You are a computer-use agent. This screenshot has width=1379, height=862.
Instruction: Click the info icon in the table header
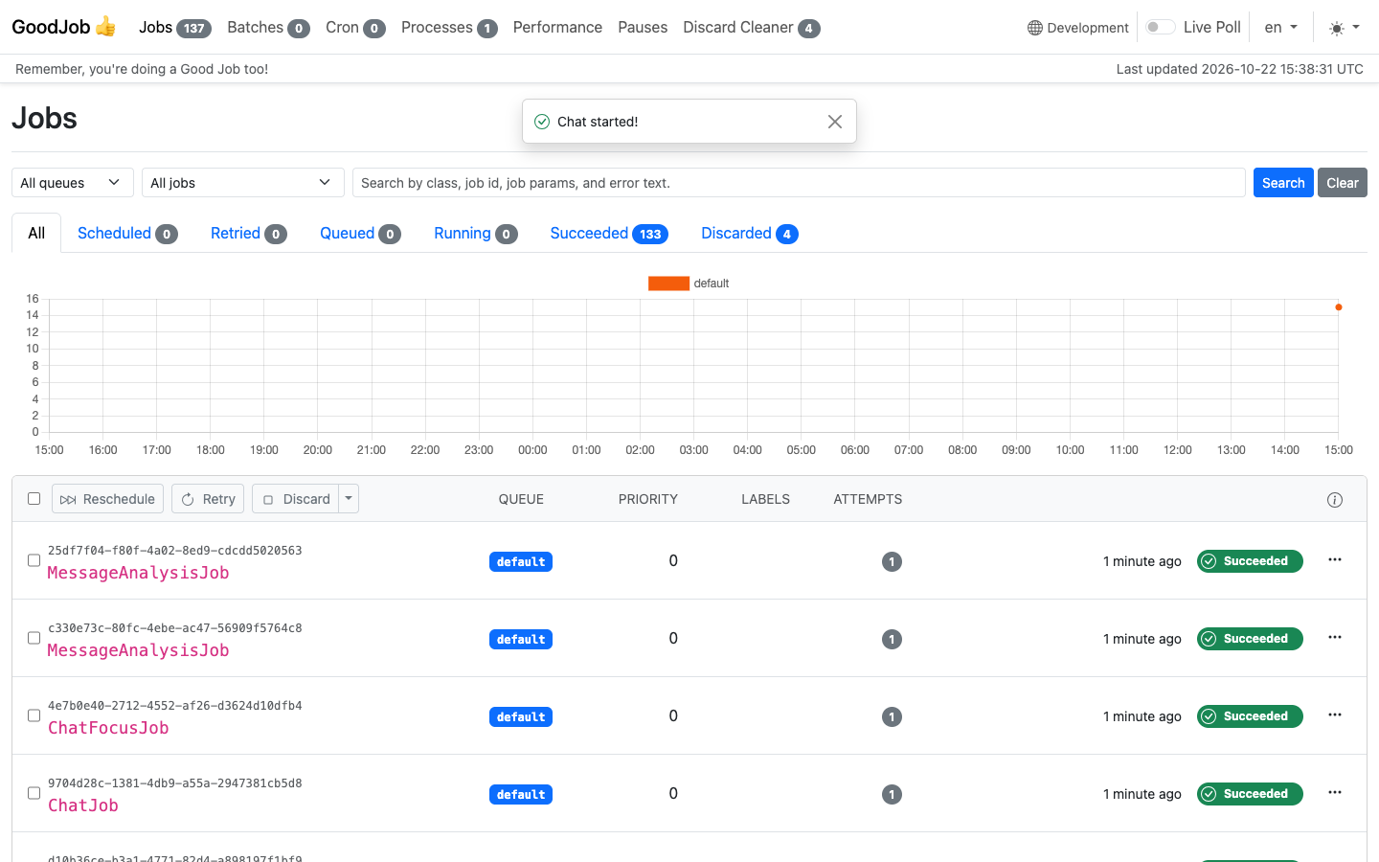(x=1335, y=500)
